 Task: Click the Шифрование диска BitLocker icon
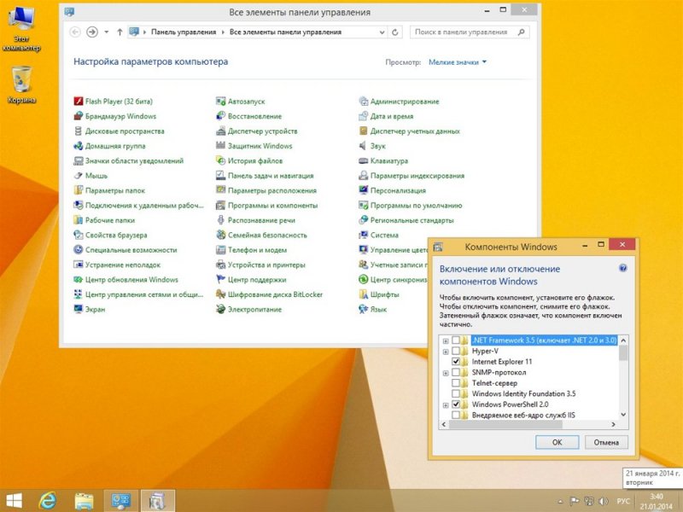(221, 294)
